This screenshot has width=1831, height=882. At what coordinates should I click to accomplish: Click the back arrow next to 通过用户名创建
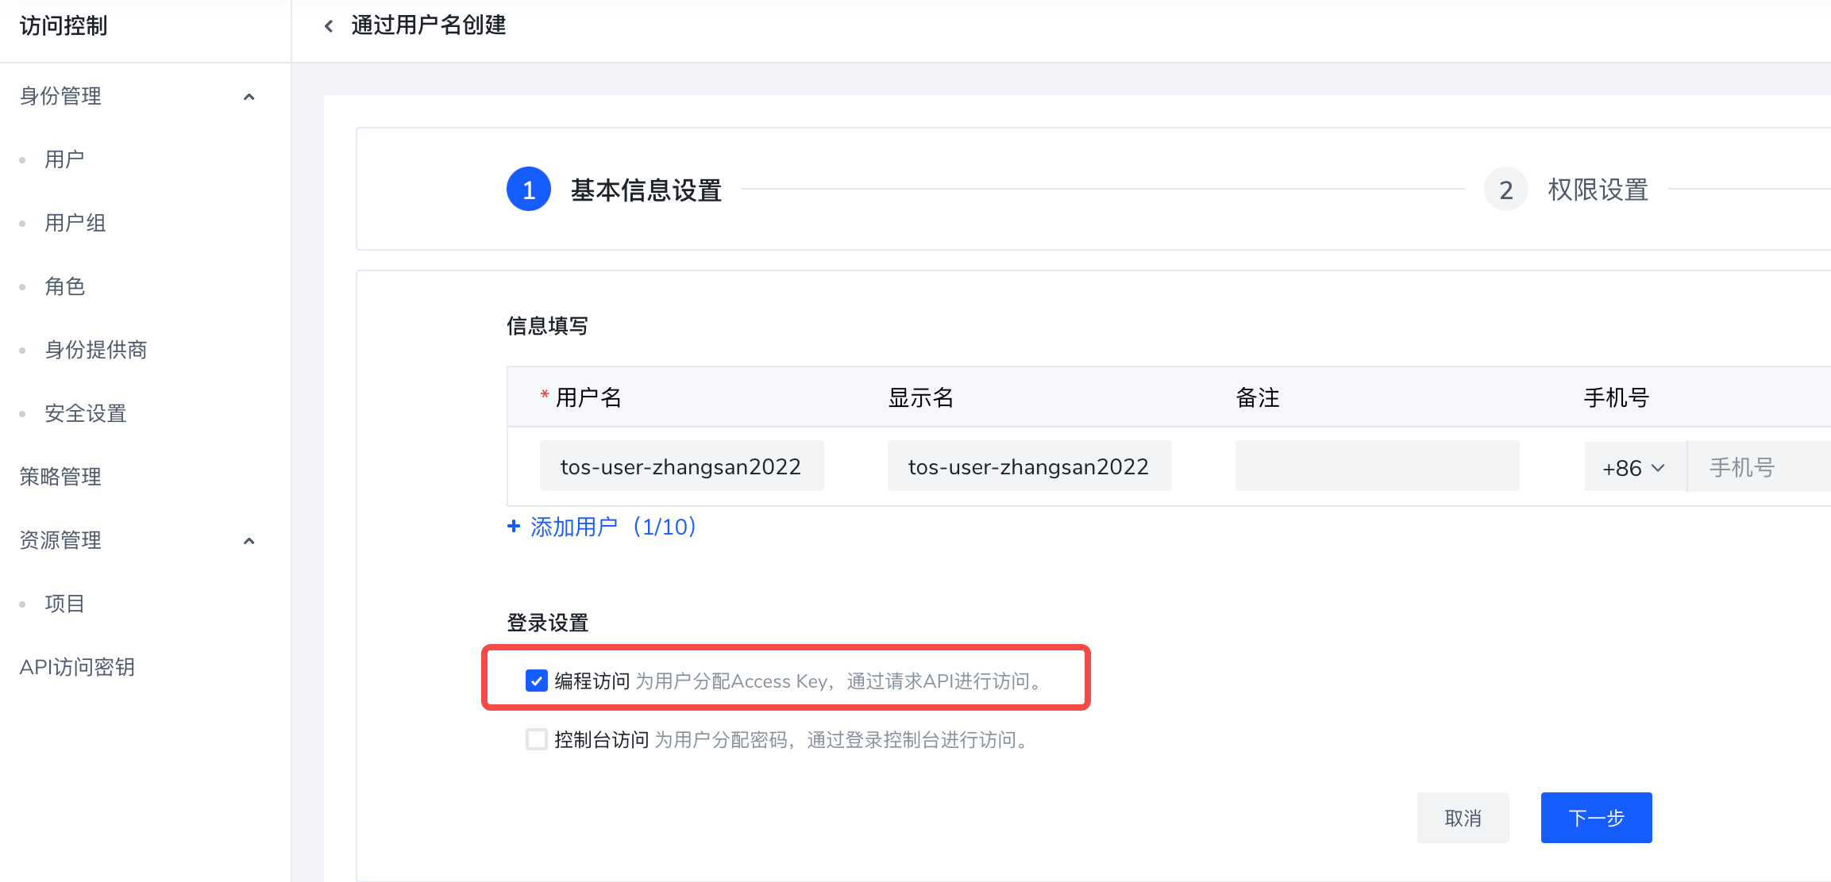[x=329, y=26]
